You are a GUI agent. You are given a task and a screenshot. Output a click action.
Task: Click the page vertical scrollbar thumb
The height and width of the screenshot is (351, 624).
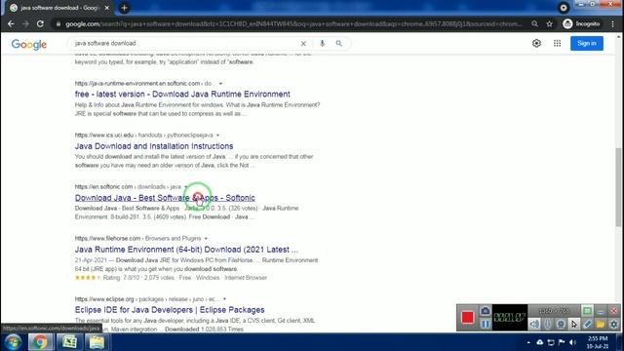(618, 187)
